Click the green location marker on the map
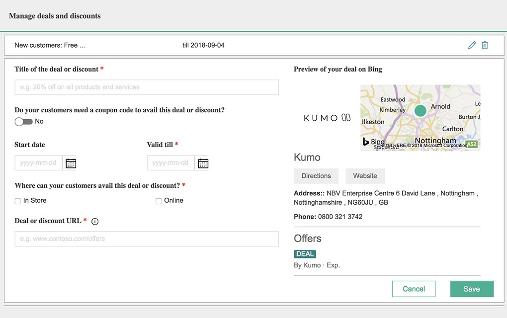Screen dimensions: 507x318 (x=421, y=110)
